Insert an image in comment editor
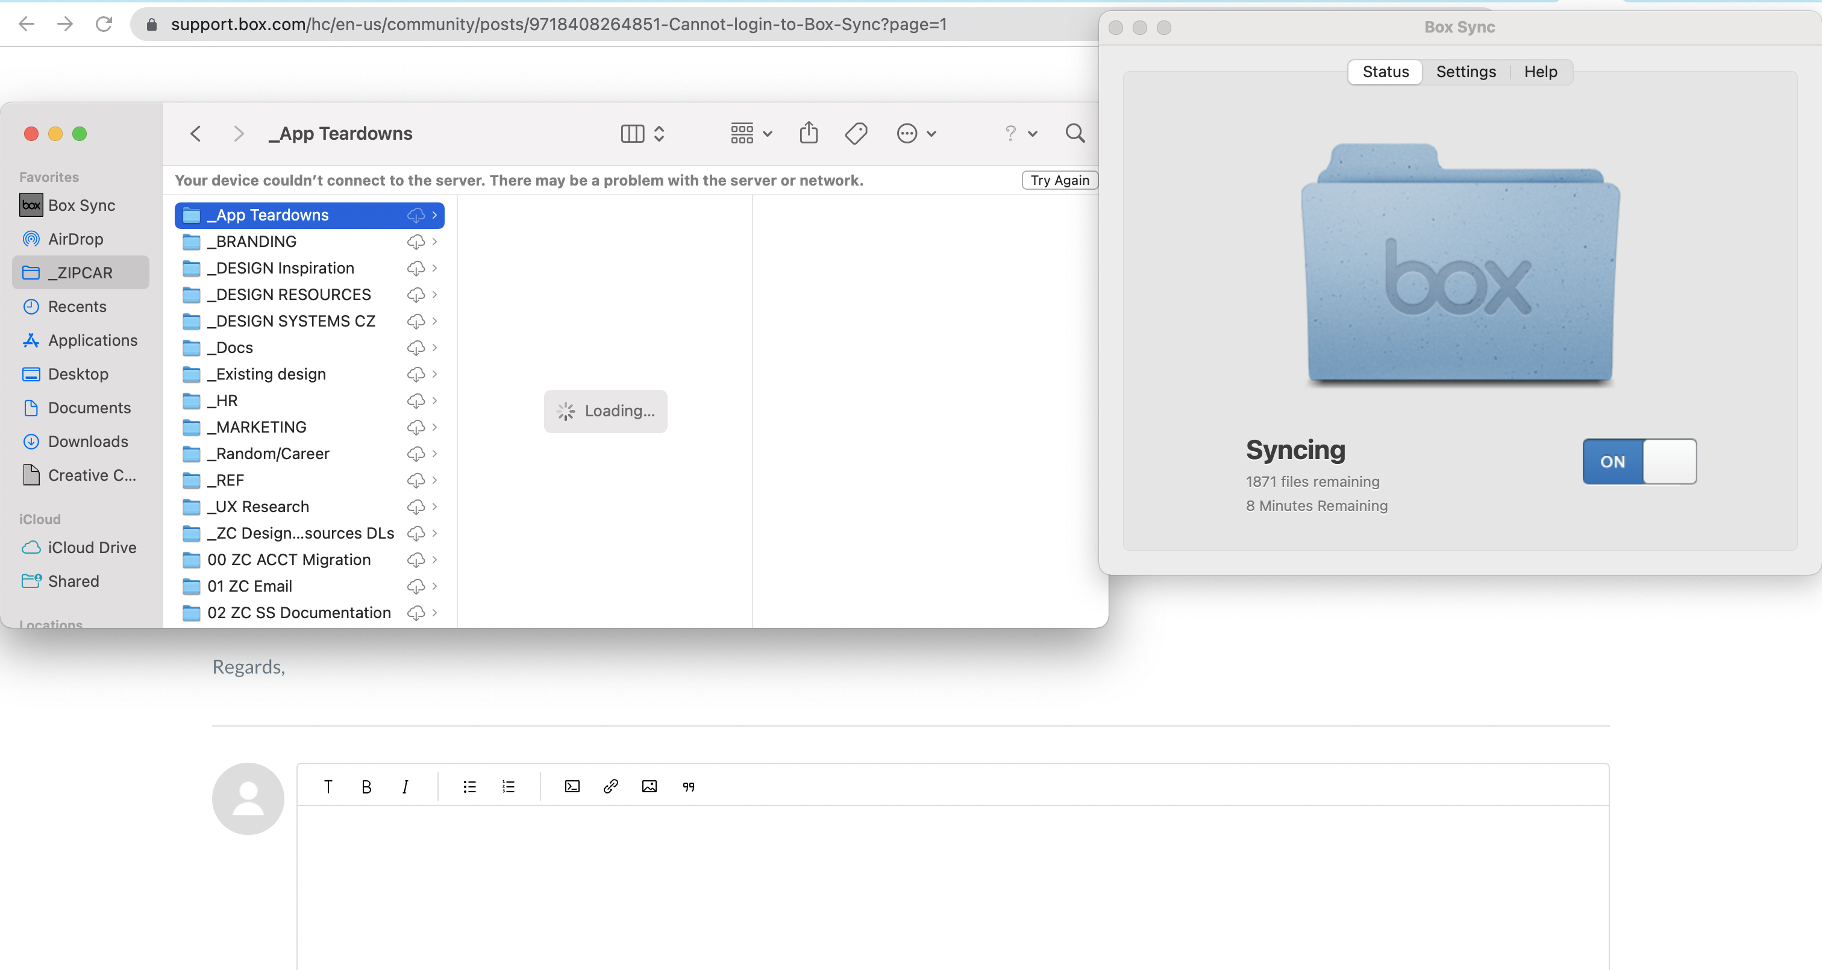The height and width of the screenshot is (970, 1822). (x=650, y=787)
